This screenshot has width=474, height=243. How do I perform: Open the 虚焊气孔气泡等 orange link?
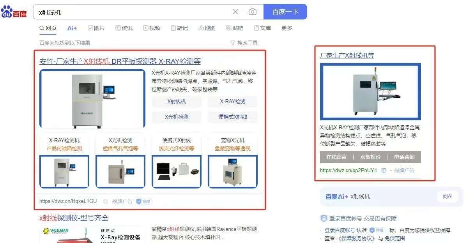pos(120,148)
